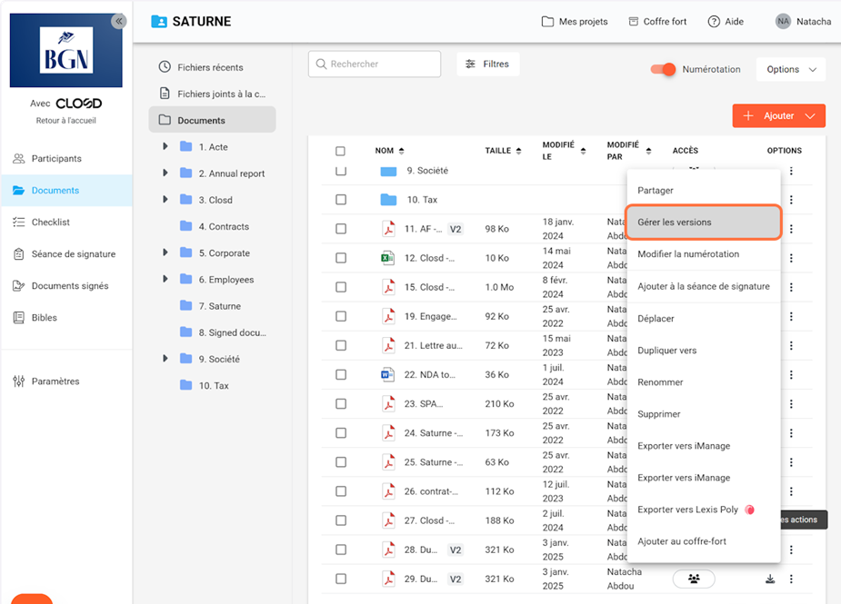The image size is (841, 604).
Task: Check the select-all checkbox in table header
Action: point(341,151)
